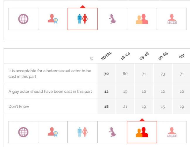
Task: Click the "Don't know" row label
Action: (x=19, y=106)
